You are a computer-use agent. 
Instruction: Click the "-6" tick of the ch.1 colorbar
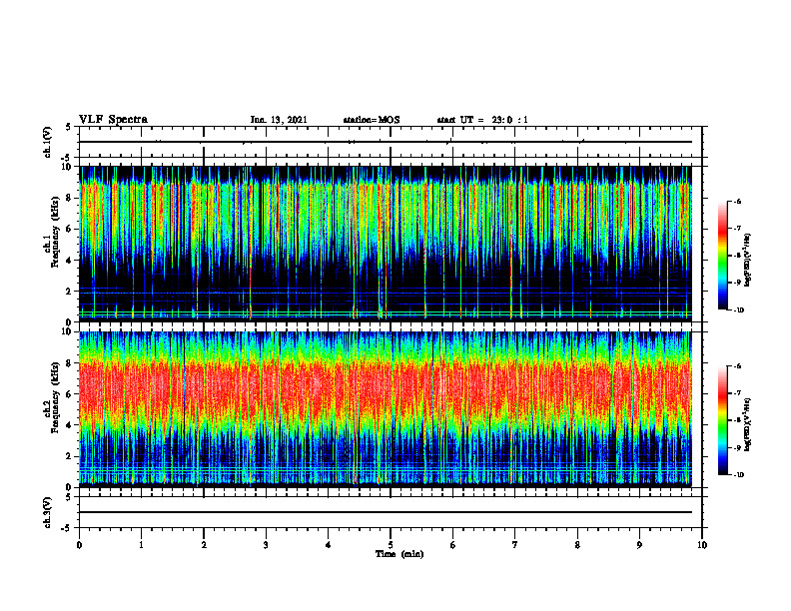click(737, 202)
